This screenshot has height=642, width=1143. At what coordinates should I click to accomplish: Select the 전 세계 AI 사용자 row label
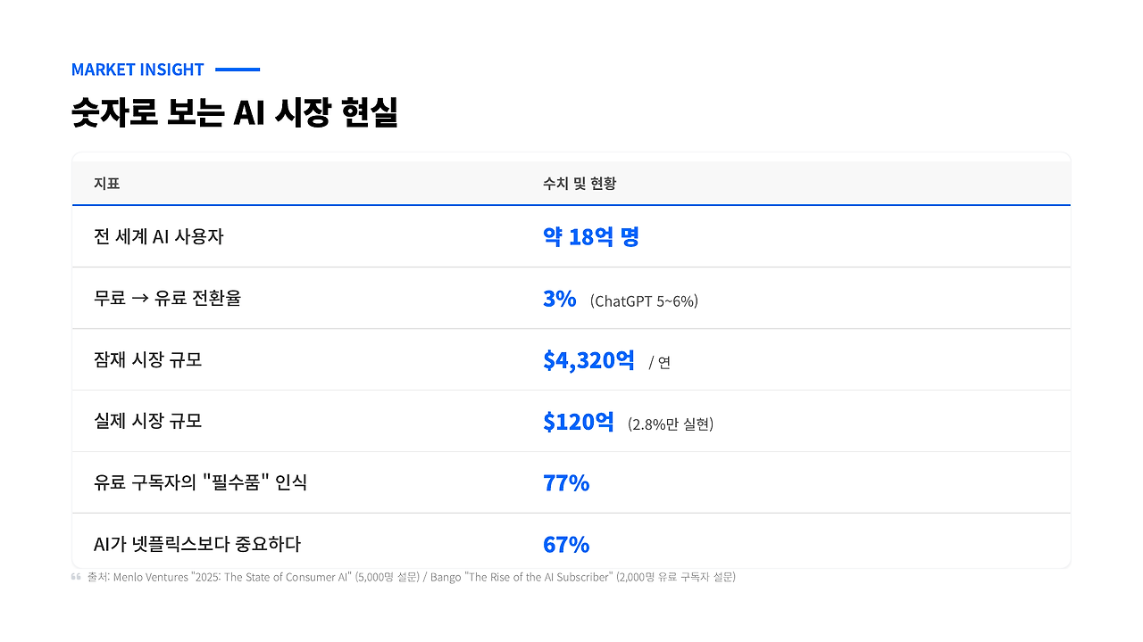point(158,237)
